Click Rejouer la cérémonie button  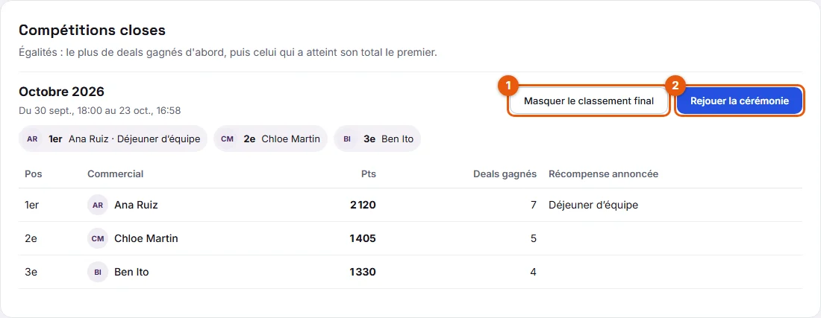[x=740, y=101]
